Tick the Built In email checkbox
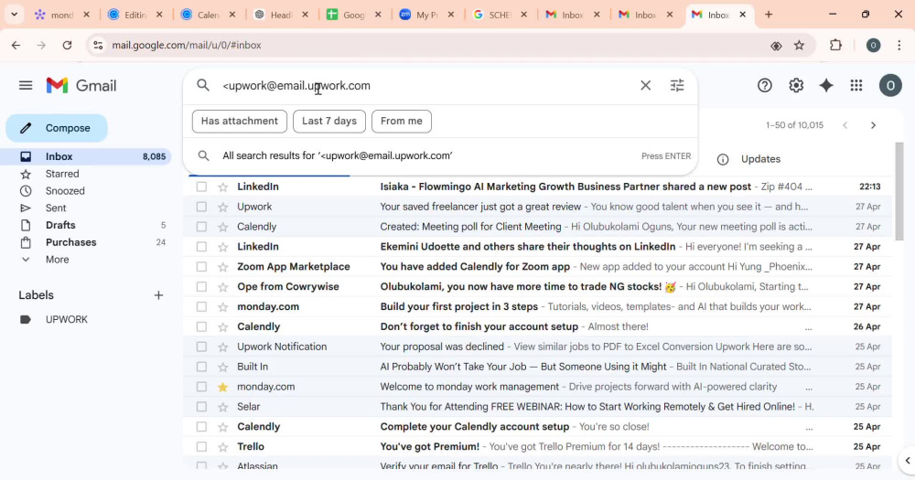The width and height of the screenshot is (915, 480). (x=201, y=367)
